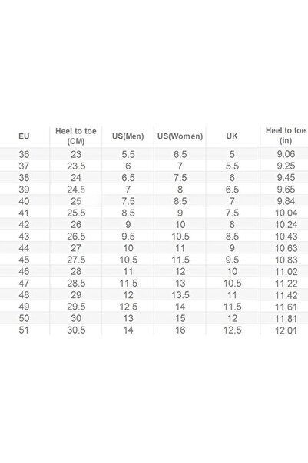
Task: Click the 13.5 US Women cell
Action: [180, 295]
